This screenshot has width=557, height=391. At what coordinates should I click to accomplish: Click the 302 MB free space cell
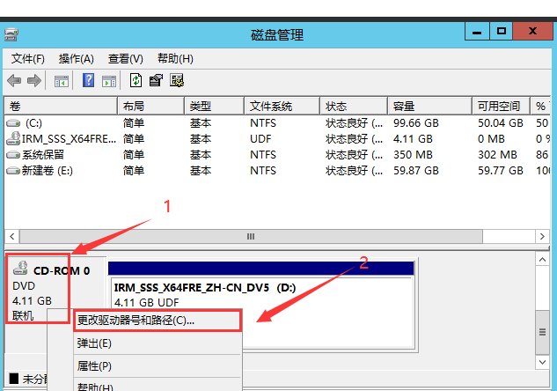tap(497, 155)
